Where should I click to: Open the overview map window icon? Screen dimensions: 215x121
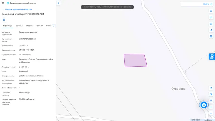tap(211, 94)
